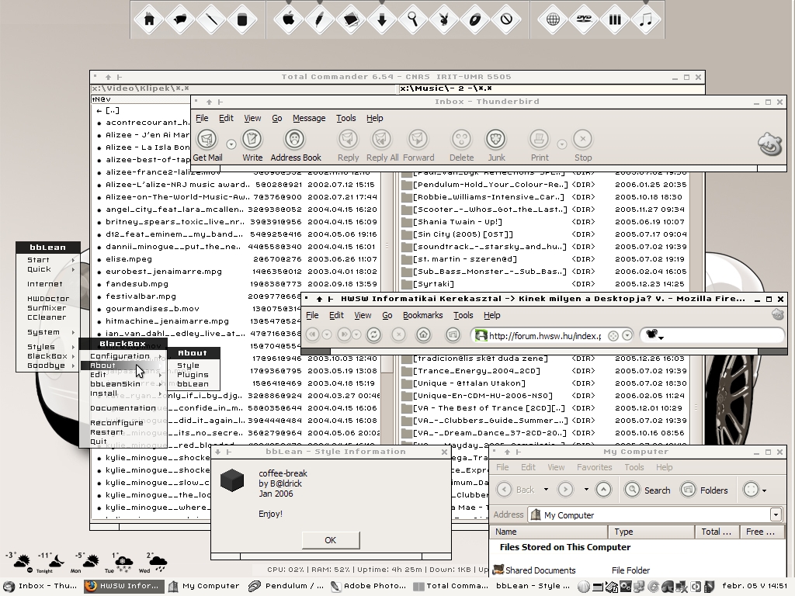Switch to Pendulum taskbar button
Viewport: 795px width, 596px height.
(x=286, y=586)
